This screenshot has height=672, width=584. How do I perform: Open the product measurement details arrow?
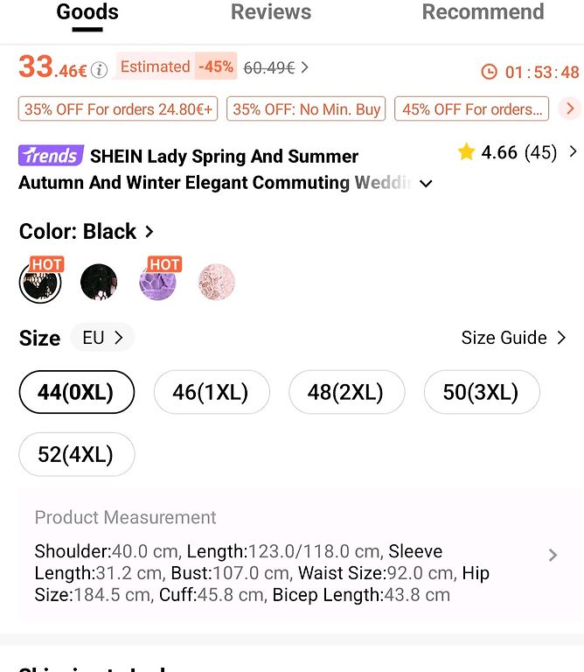tap(553, 555)
